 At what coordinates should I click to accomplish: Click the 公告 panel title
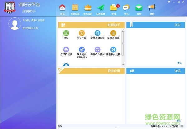point(177,25)
